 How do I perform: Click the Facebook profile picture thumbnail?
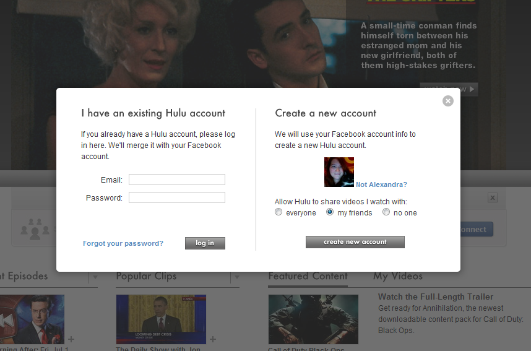click(x=339, y=172)
